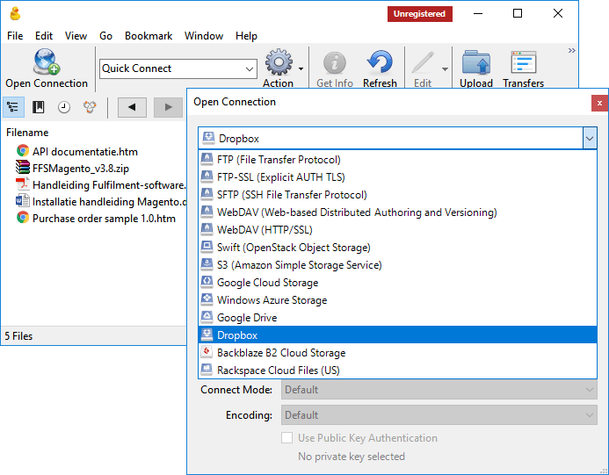This screenshot has width=609, height=475.
Task: Show the bookmarks view
Action: coord(39,107)
